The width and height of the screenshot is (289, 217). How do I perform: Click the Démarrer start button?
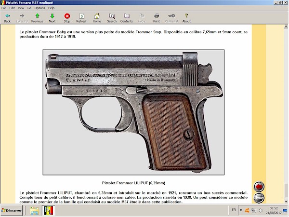point(12,210)
